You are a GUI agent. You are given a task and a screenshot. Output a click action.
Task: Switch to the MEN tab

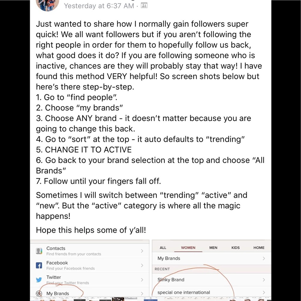(x=213, y=248)
